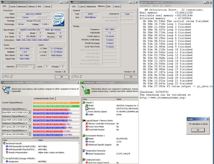Click the Version row diamond icon
Screen dimensions: 214x164
(x=87, y=142)
